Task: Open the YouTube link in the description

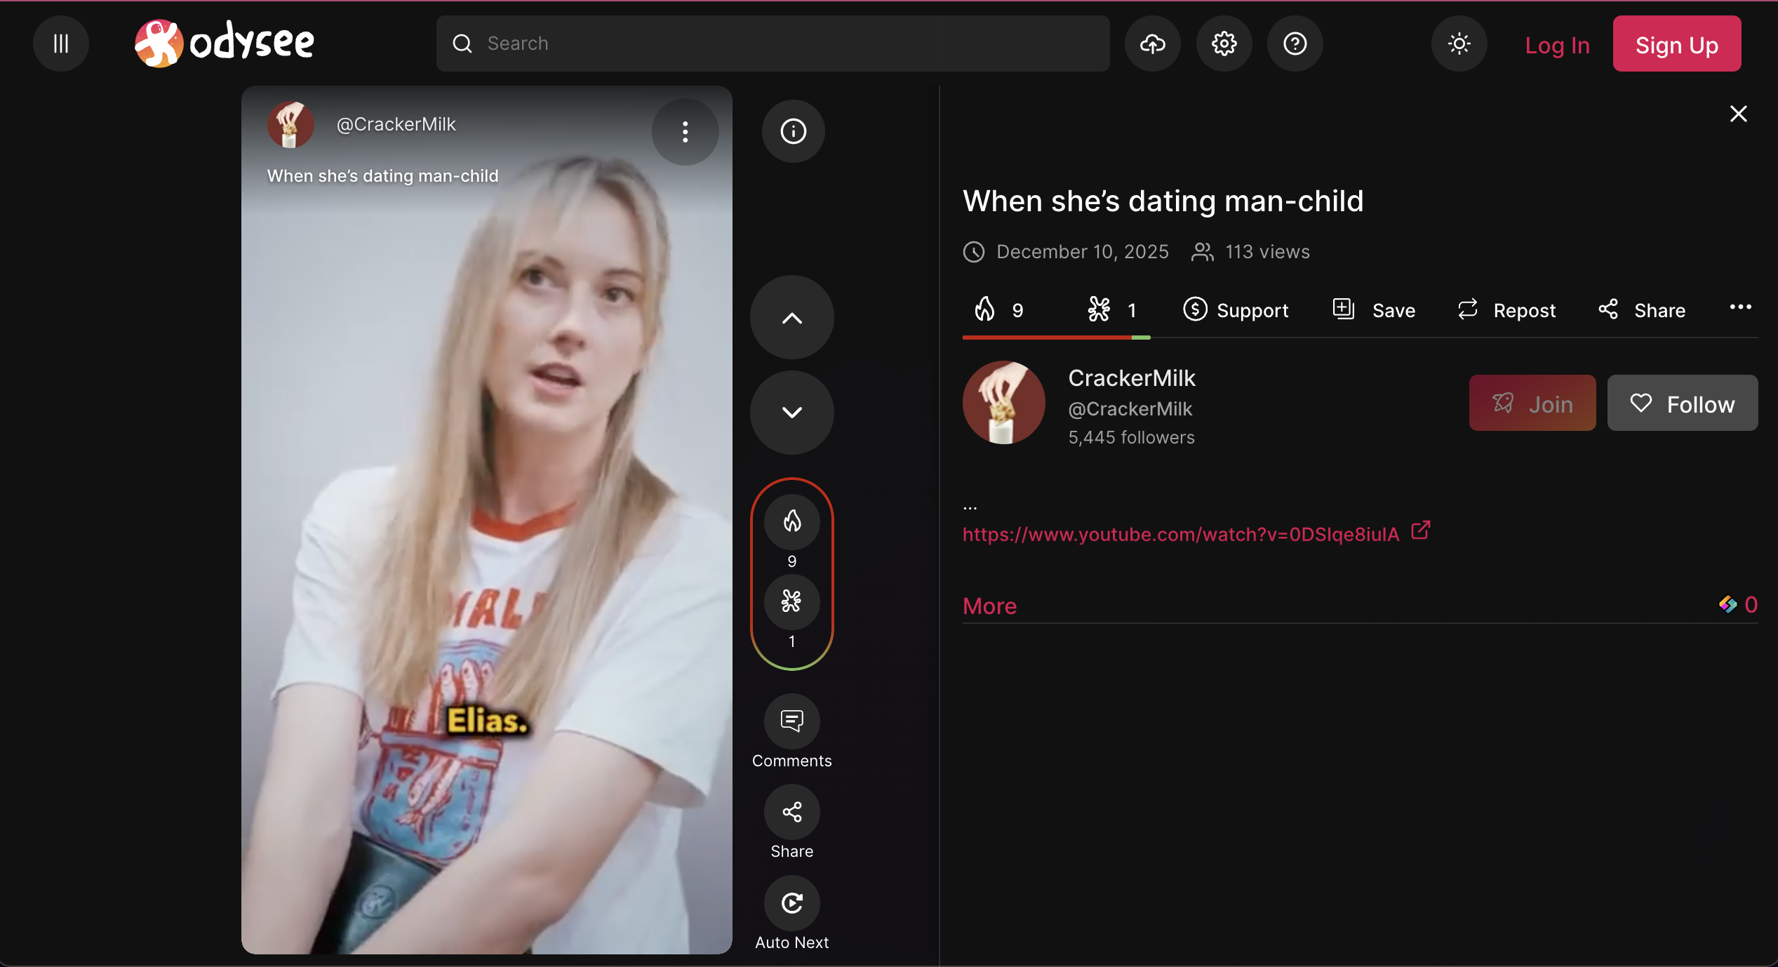Action: coord(1179,534)
